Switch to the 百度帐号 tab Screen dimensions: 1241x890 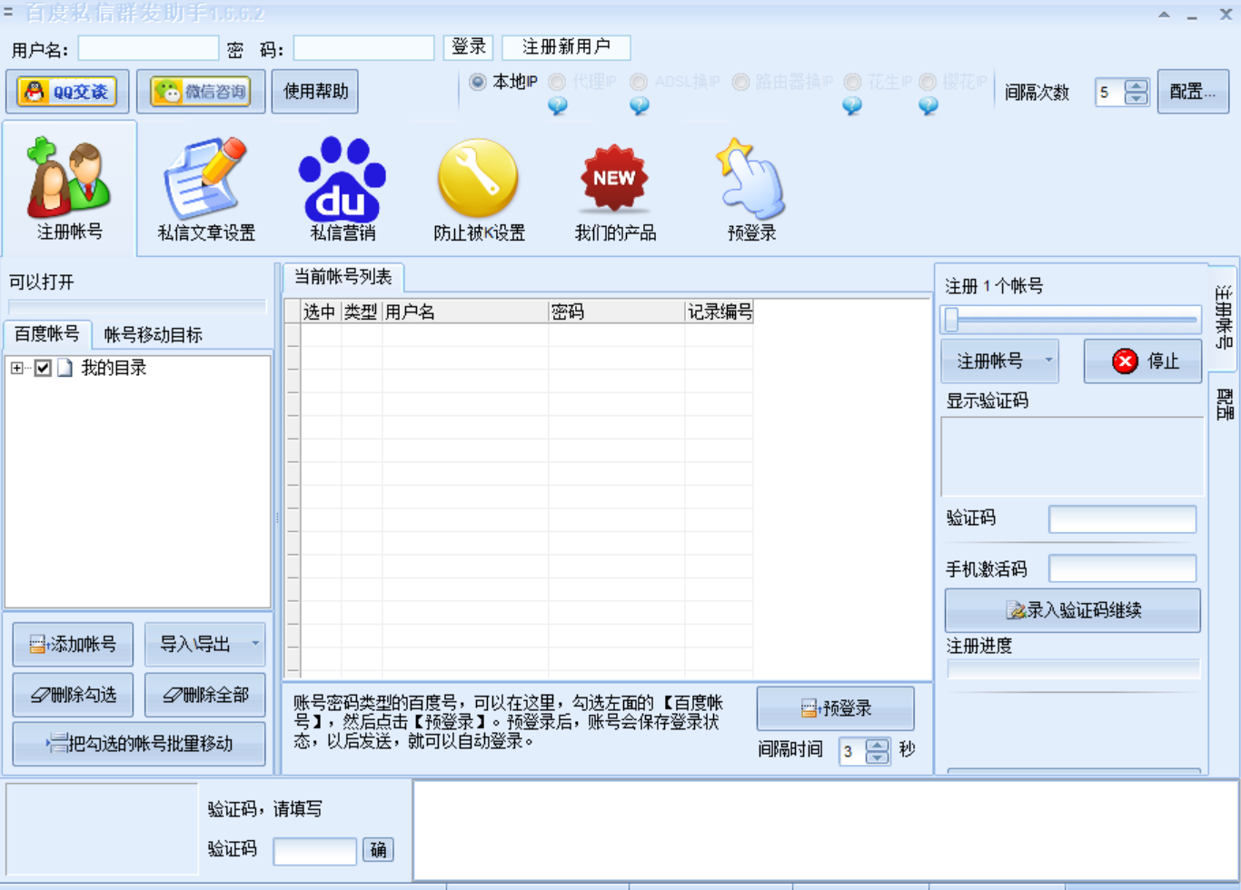click(x=46, y=334)
